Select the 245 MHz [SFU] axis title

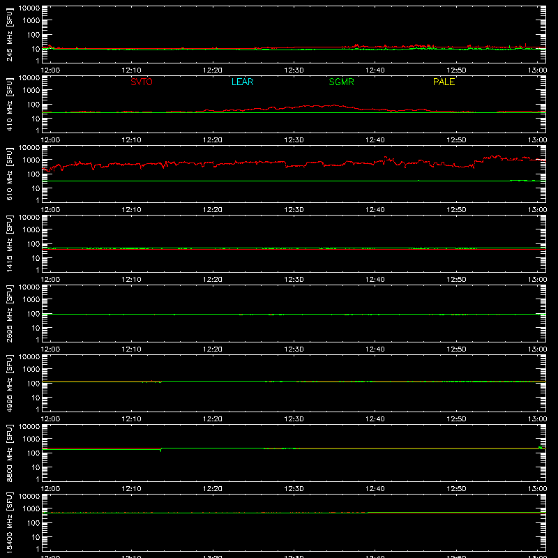pos(9,34)
